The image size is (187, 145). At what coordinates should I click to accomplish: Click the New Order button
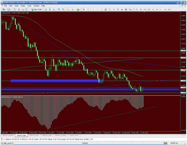pos(37,9)
